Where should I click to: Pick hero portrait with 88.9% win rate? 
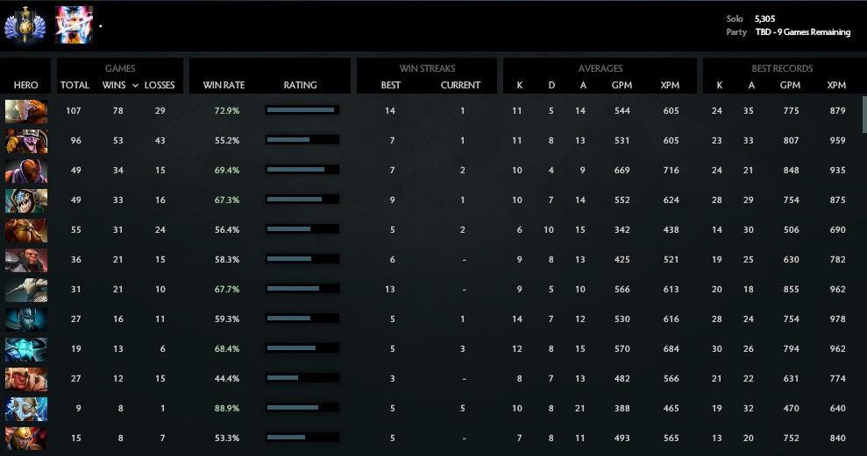tap(25, 409)
